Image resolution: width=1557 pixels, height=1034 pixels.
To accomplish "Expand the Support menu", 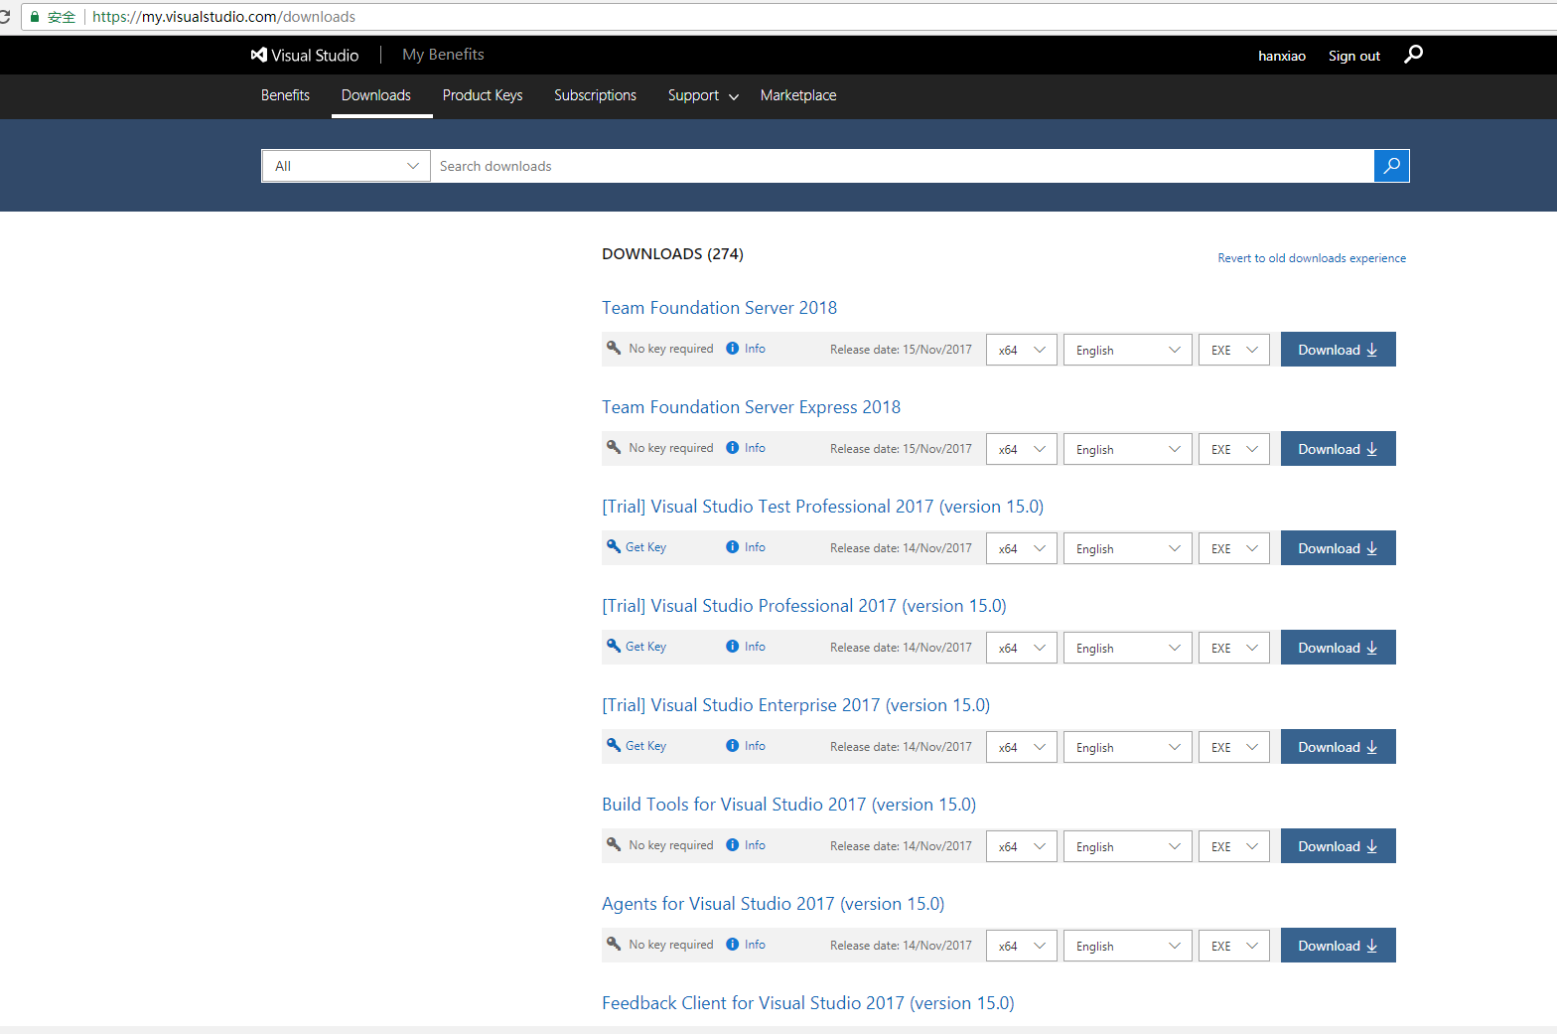I will [x=703, y=95].
